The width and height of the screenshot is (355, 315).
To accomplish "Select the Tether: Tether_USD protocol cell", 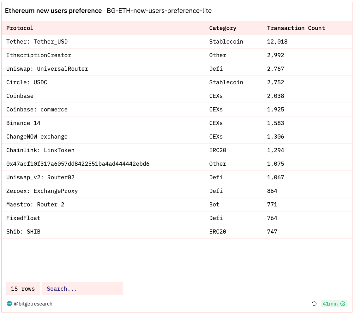I will tap(37, 42).
